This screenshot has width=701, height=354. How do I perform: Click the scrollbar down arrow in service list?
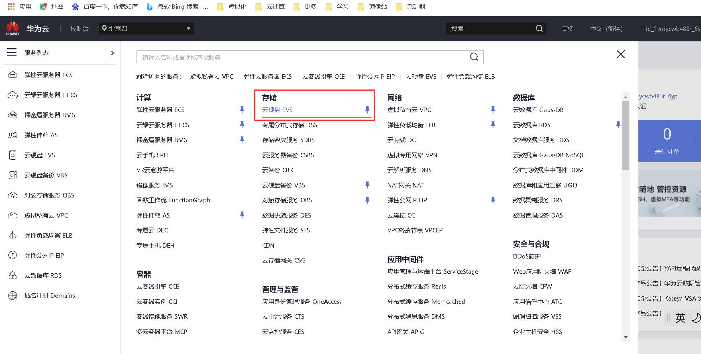coord(626,338)
